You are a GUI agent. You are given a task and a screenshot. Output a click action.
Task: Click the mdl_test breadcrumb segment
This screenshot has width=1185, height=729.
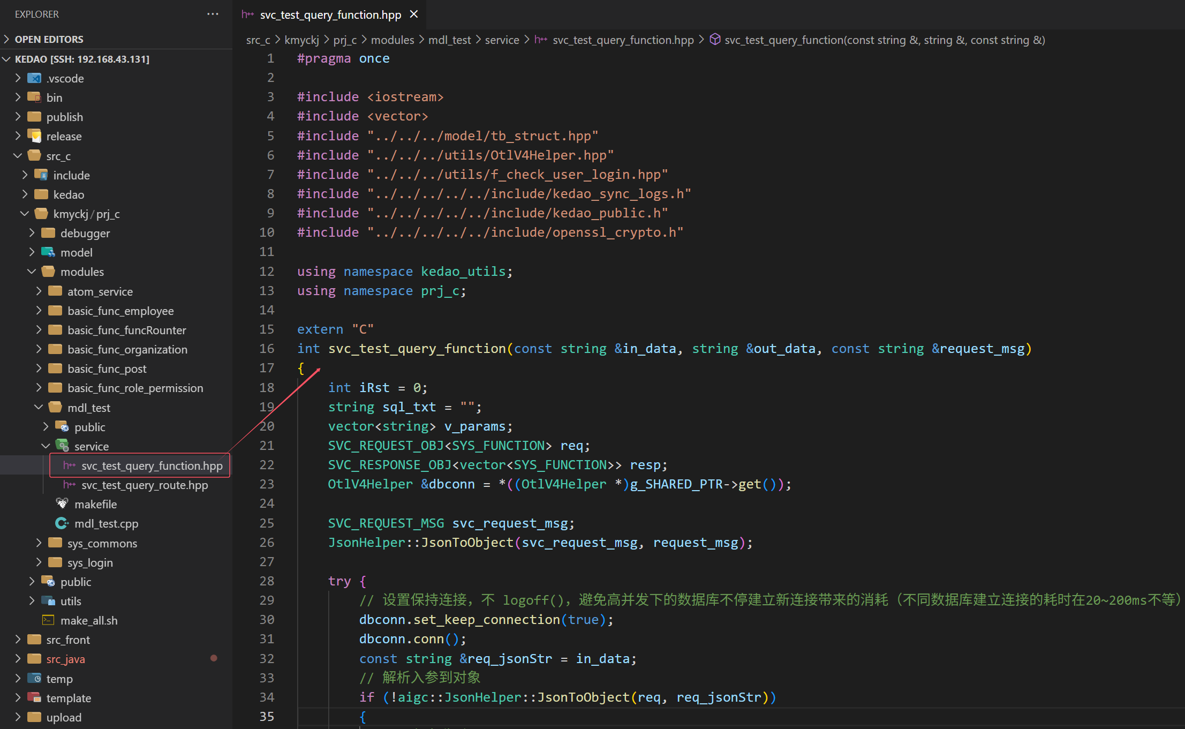pyautogui.click(x=449, y=40)
